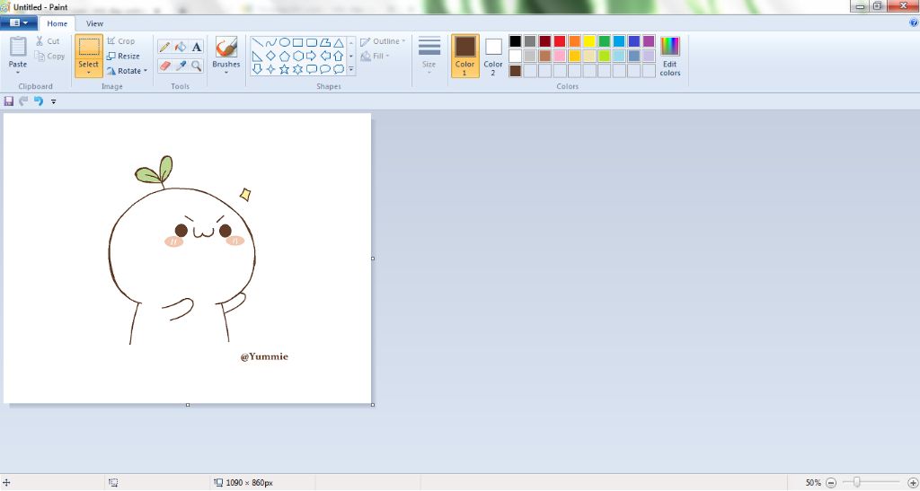Choose the Diamond shape
Image resolution: width=920 pixels, height=491 pixels.
click(x=270, y=57)
